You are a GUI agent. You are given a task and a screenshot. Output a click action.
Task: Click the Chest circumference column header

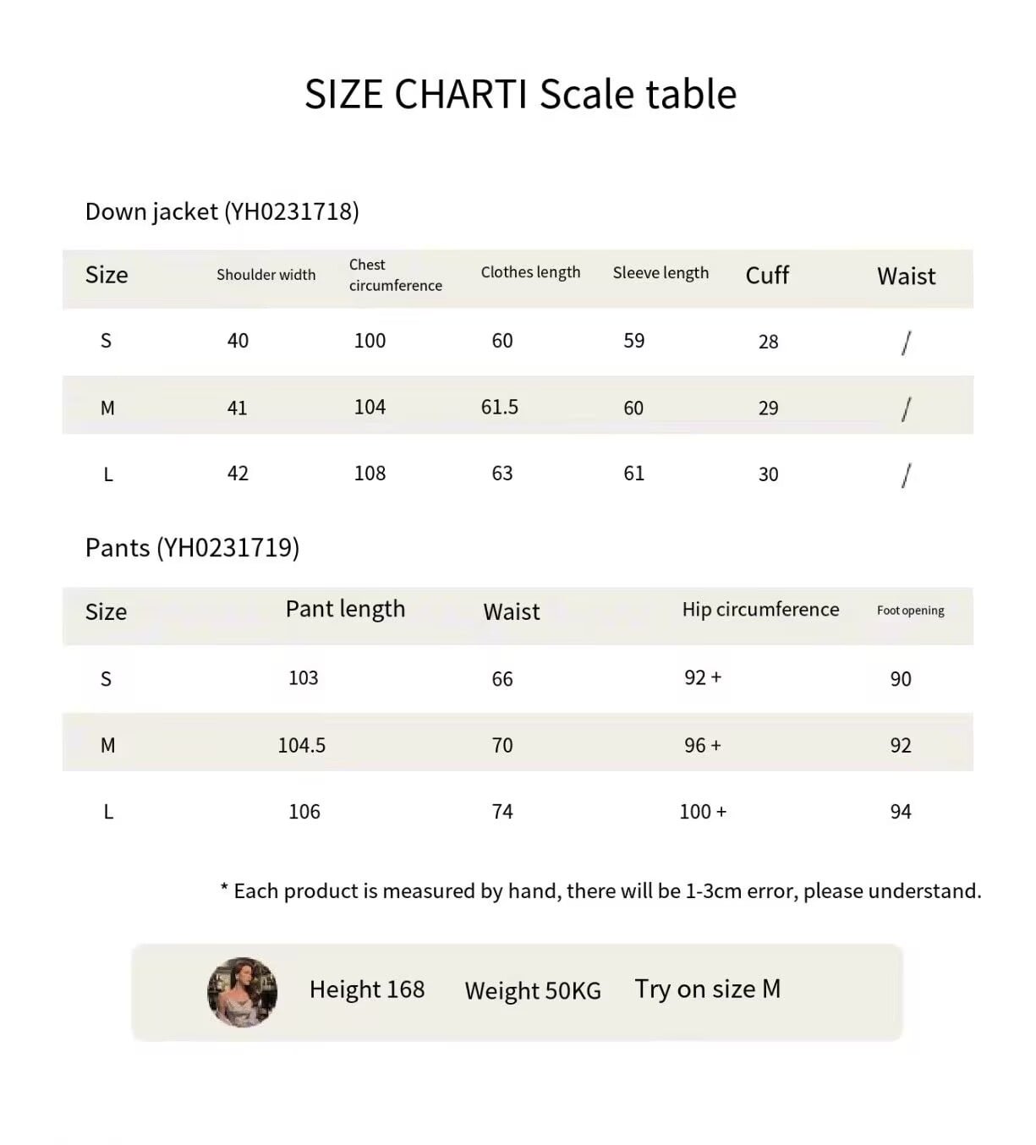pos(396,275)
